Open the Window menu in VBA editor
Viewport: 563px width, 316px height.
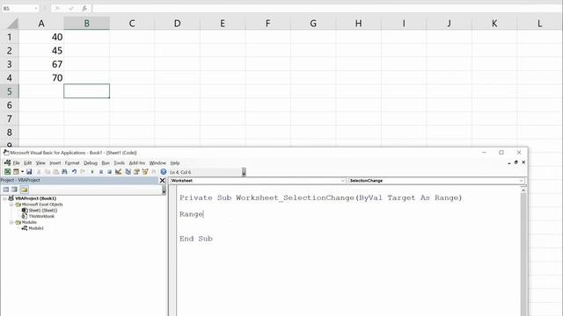coord(157,163)
